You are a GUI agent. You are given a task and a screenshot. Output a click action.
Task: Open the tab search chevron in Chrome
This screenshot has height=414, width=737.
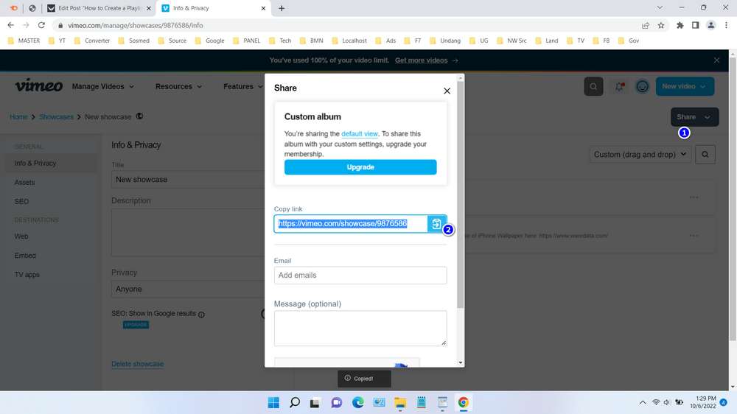click(x=660, y=8)
